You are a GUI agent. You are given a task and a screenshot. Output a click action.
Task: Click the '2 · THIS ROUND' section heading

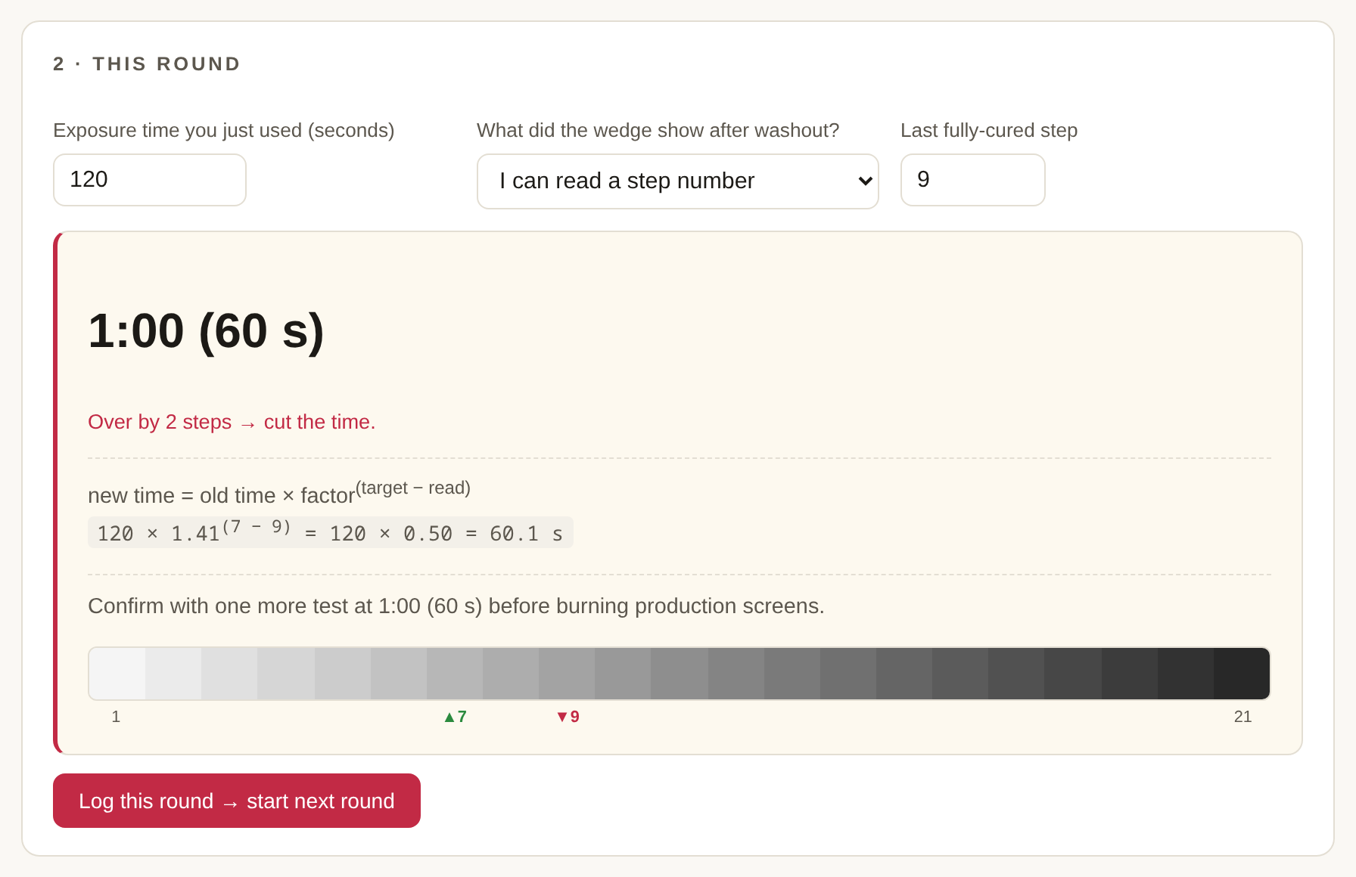[x=147, y=64]
